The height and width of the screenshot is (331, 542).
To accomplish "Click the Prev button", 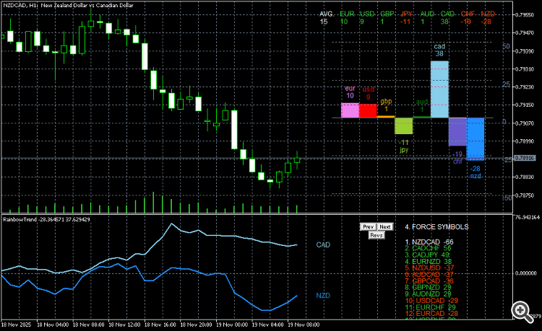I will (x=368, y=226).
